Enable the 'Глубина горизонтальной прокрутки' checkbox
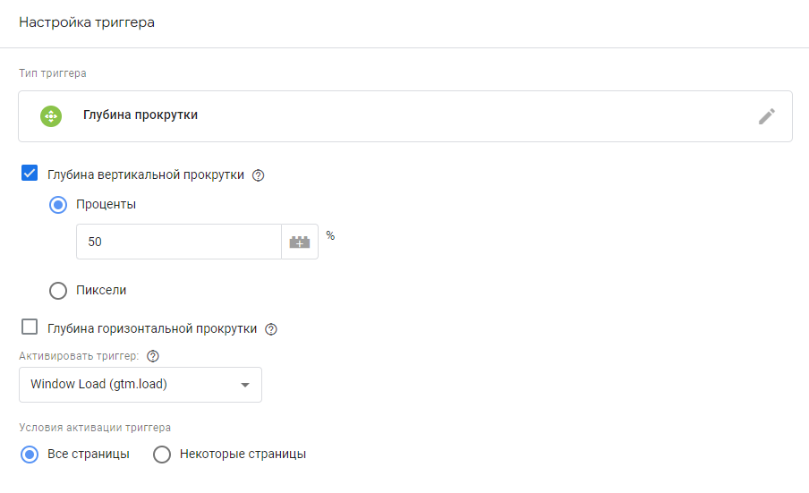Image resolution: width=809 pixels, height=493 pixels. point(30,327)
